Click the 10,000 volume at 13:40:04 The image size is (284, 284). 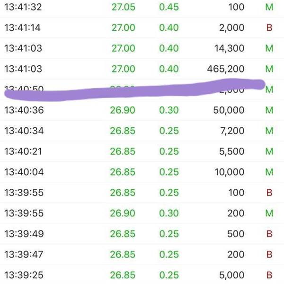click(x=230, y=172)
